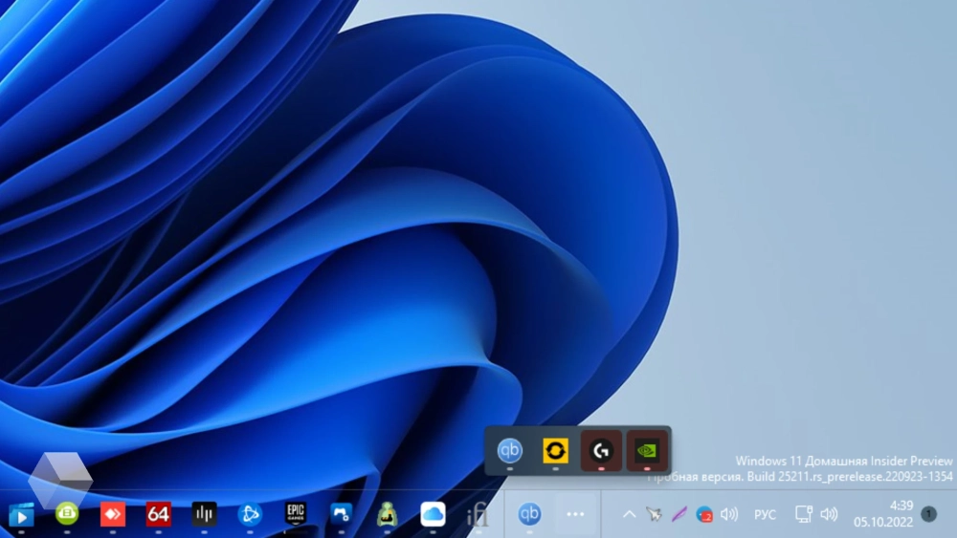
Task: Launch Epic Games from the taskbar
Action: [x=296, y=514]
